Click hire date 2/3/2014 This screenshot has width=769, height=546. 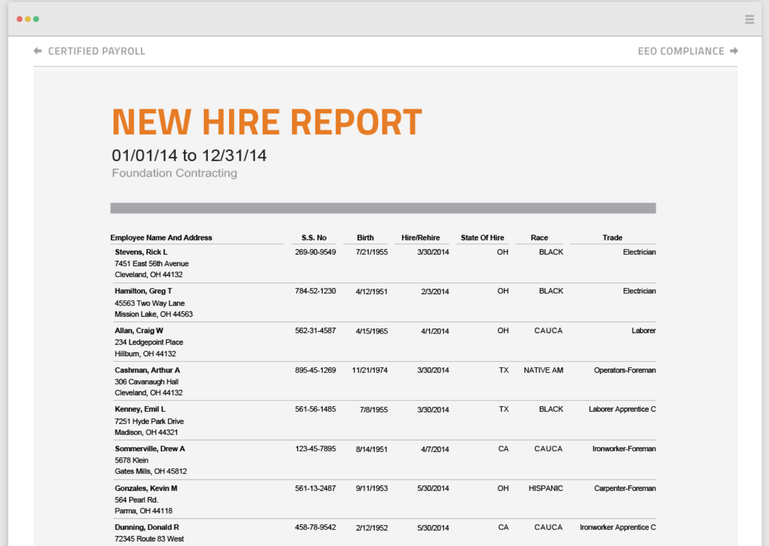point(435,292)
